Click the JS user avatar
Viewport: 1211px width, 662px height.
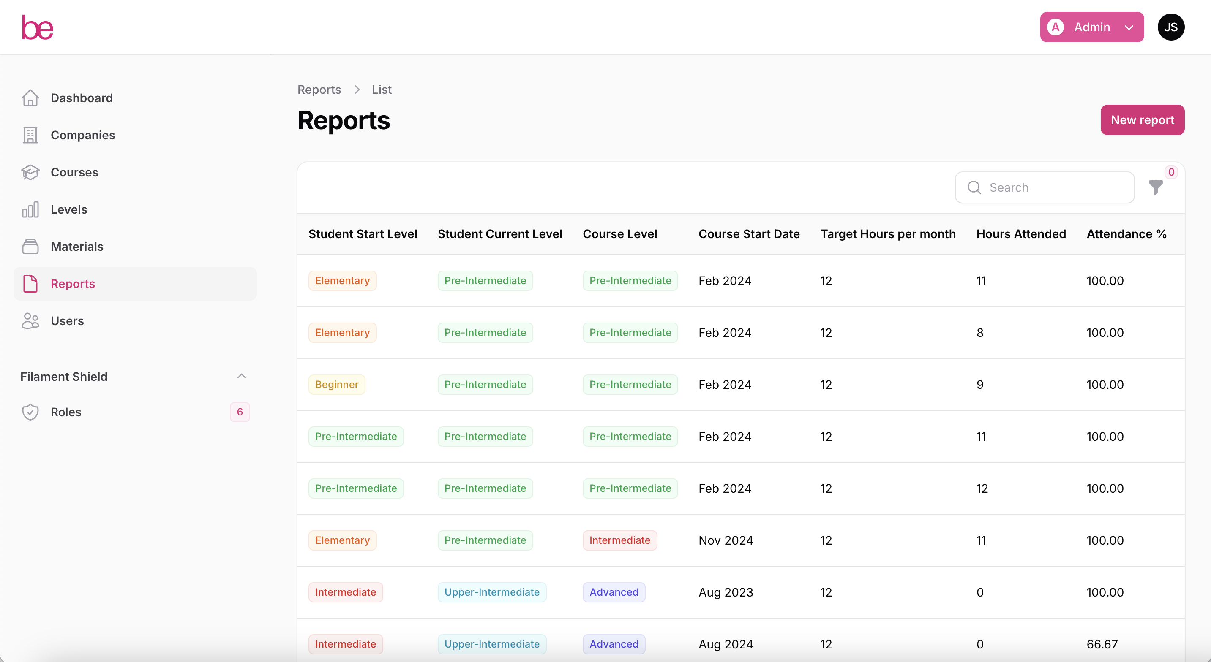(1170, 27)
